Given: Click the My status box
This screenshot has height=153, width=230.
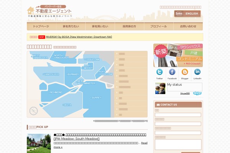Looking at the screenshot, I should [x=185, y=87].
